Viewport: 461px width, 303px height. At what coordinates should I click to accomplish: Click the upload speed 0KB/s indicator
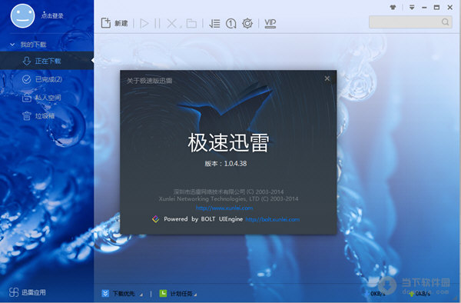click(x=420, y=294)
